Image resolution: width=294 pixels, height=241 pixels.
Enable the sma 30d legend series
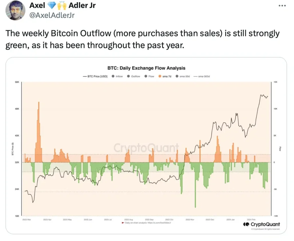pos(176,76)
